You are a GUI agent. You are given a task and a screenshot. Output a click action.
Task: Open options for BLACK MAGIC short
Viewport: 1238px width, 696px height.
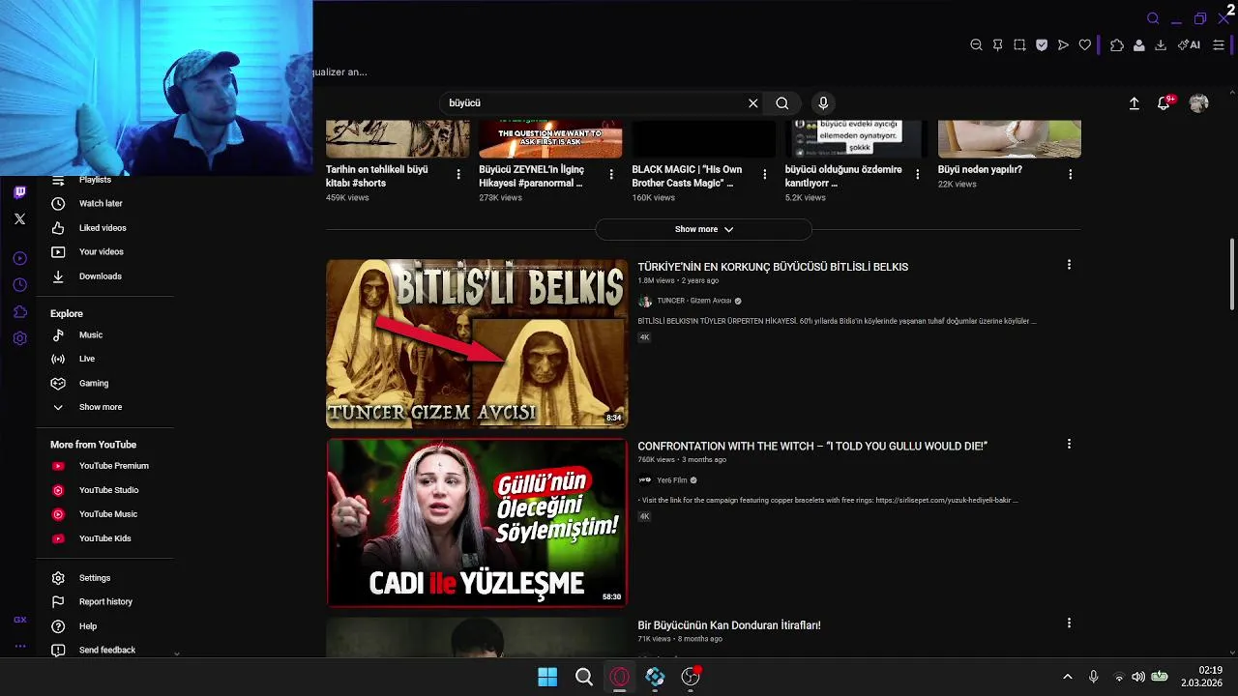[x=765, y=175]
